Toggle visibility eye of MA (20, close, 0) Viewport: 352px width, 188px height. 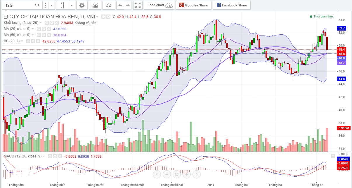click(39, 29)
